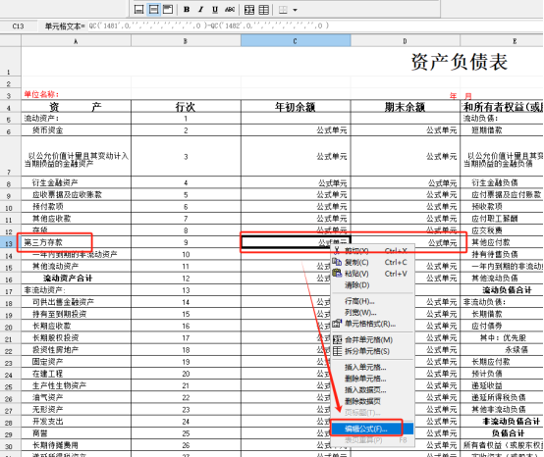Select the 第三方存款 cell in column A
Image resolution: width=544 pixels, height=457 pixels.
tap(76, 242)
